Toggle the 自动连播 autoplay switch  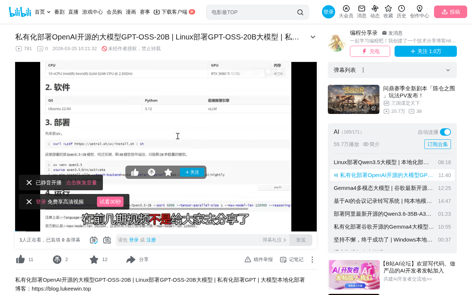445,132
